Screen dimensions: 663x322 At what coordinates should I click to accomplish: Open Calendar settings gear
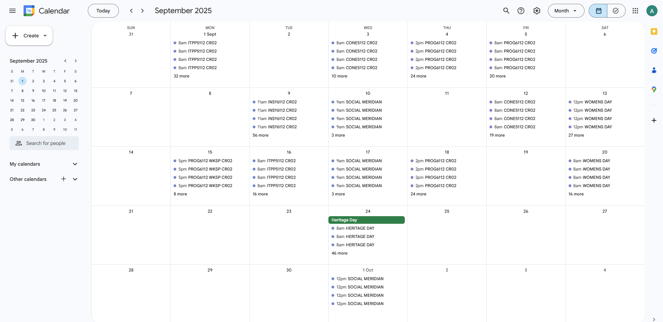coord(536,11)
